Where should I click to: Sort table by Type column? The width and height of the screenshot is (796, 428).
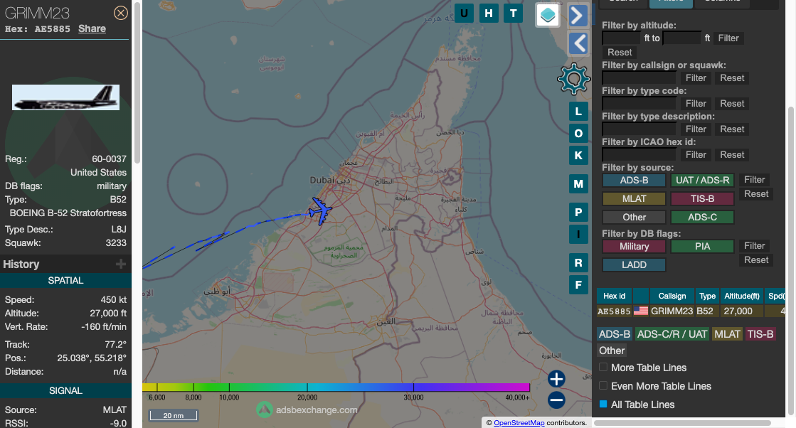coord(707,296)
